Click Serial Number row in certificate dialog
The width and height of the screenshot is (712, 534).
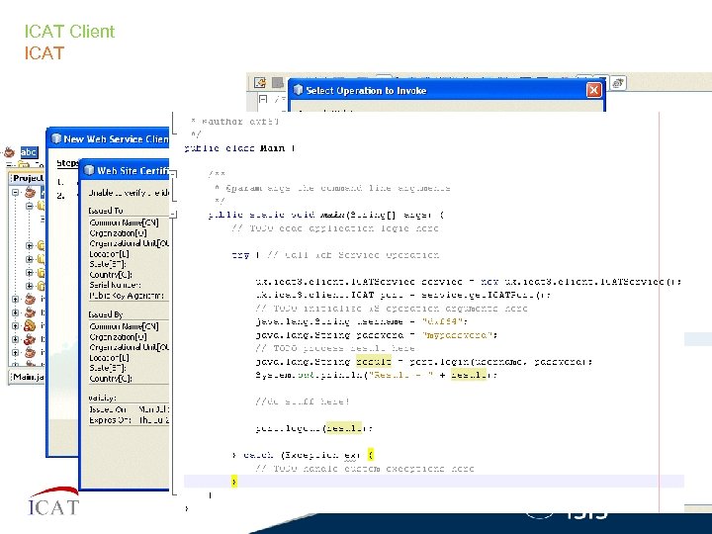coord(115,285)
